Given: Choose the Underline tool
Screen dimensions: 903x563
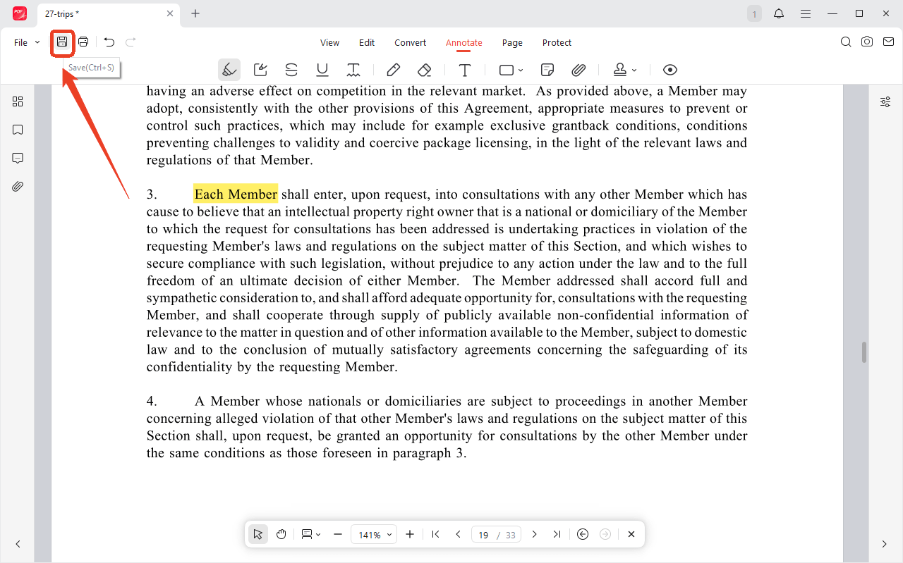Looking at the screenshot, I should click(x=322, y=70).
